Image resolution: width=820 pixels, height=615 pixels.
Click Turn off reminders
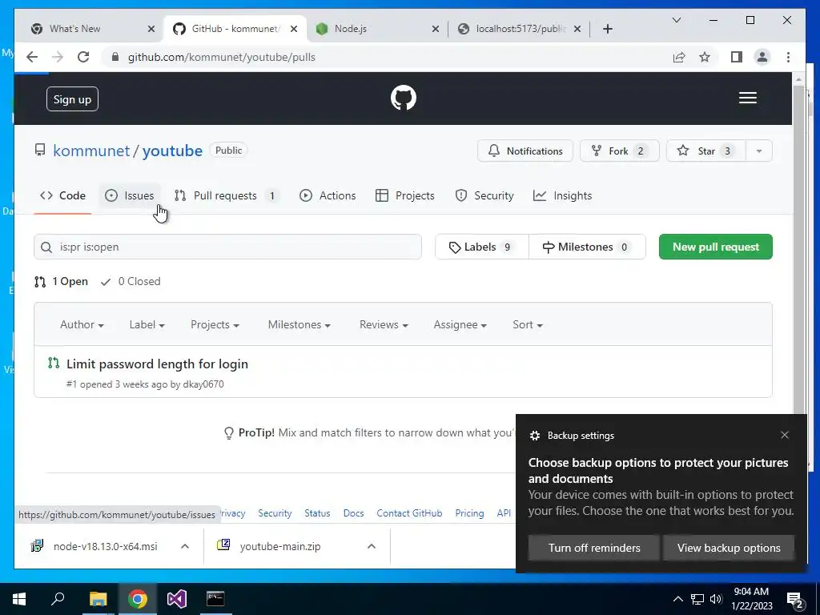pos(594,548)
